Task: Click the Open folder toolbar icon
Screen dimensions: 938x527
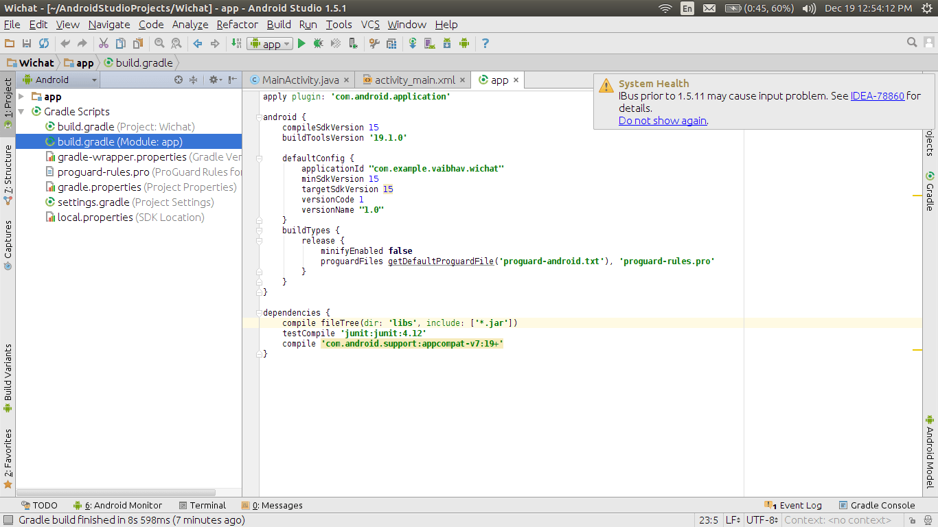Action: (10, 43)
